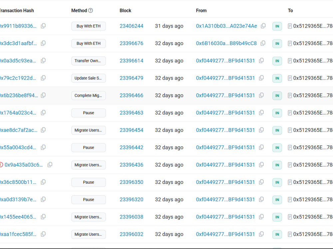The width and height of the screenshot is (333, 249).
Task: Copy From address in block 23396479 row
Action: (261, 78)
